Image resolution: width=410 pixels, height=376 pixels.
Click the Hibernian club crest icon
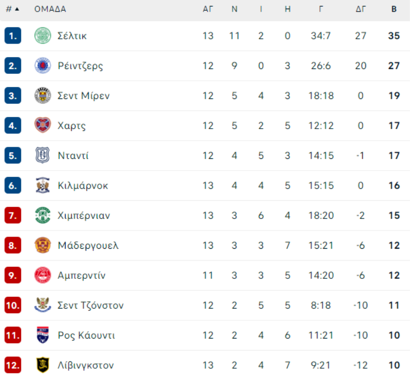point(43,215)
